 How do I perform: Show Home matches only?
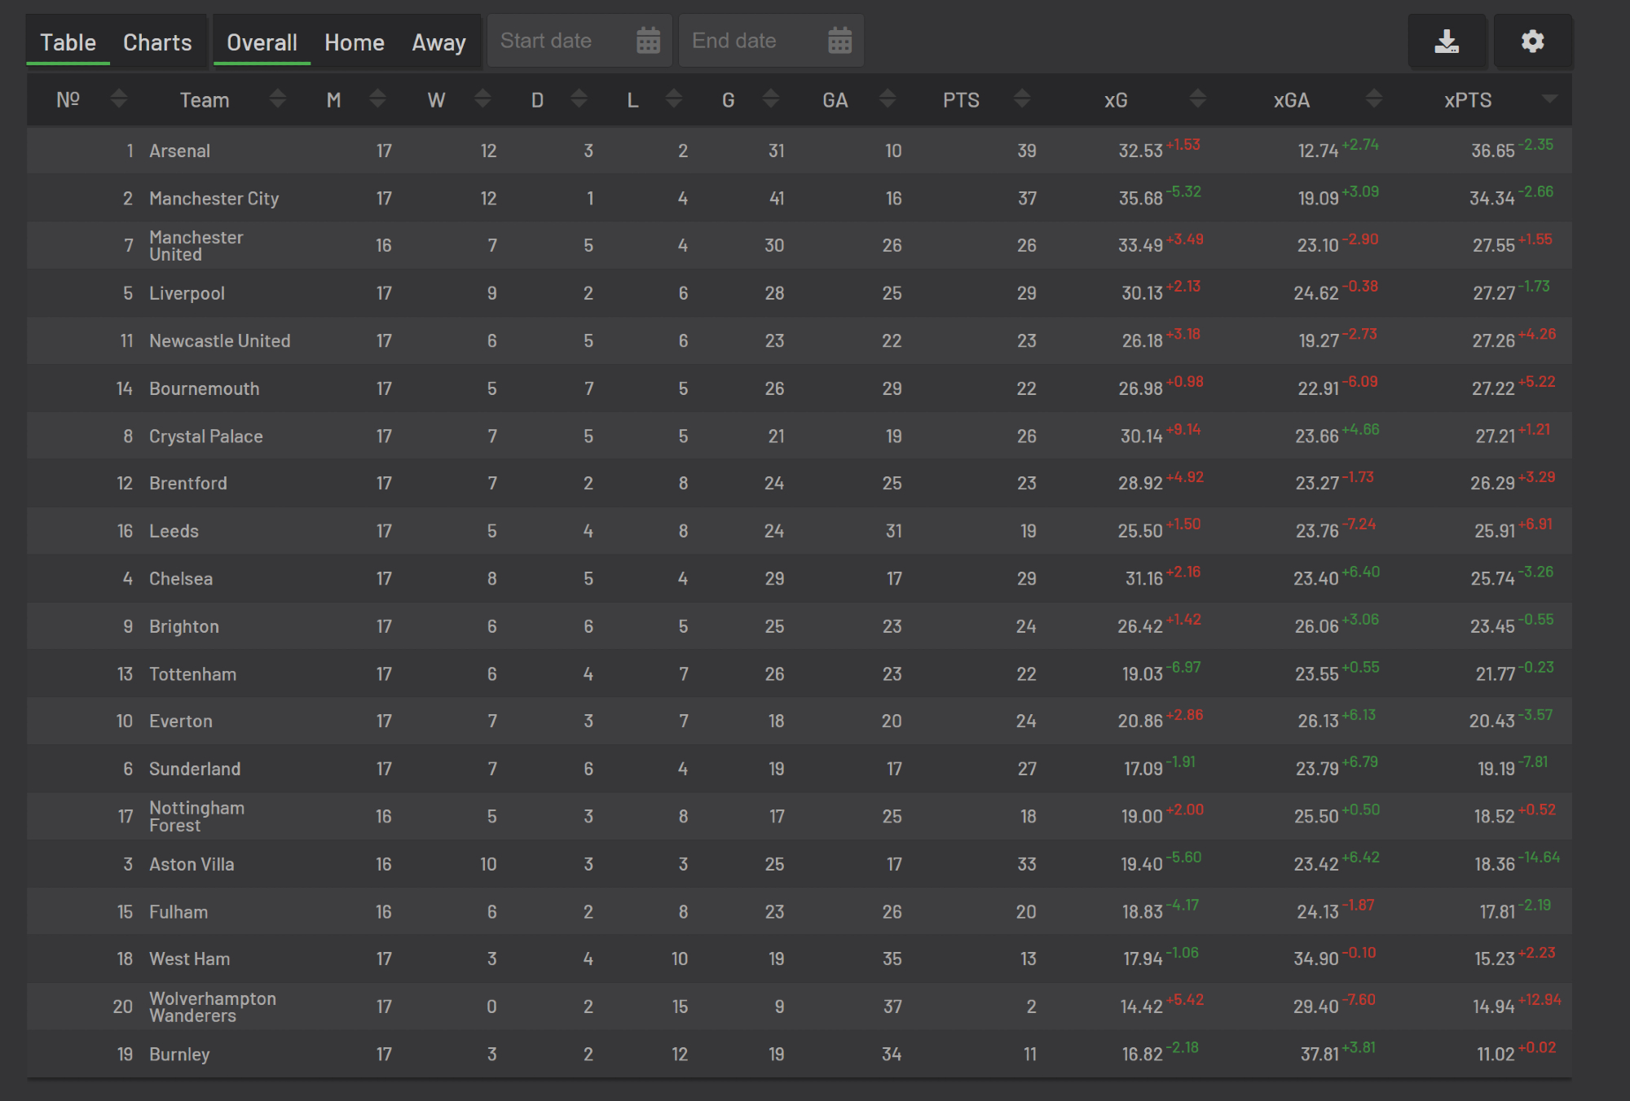point(354,42)
